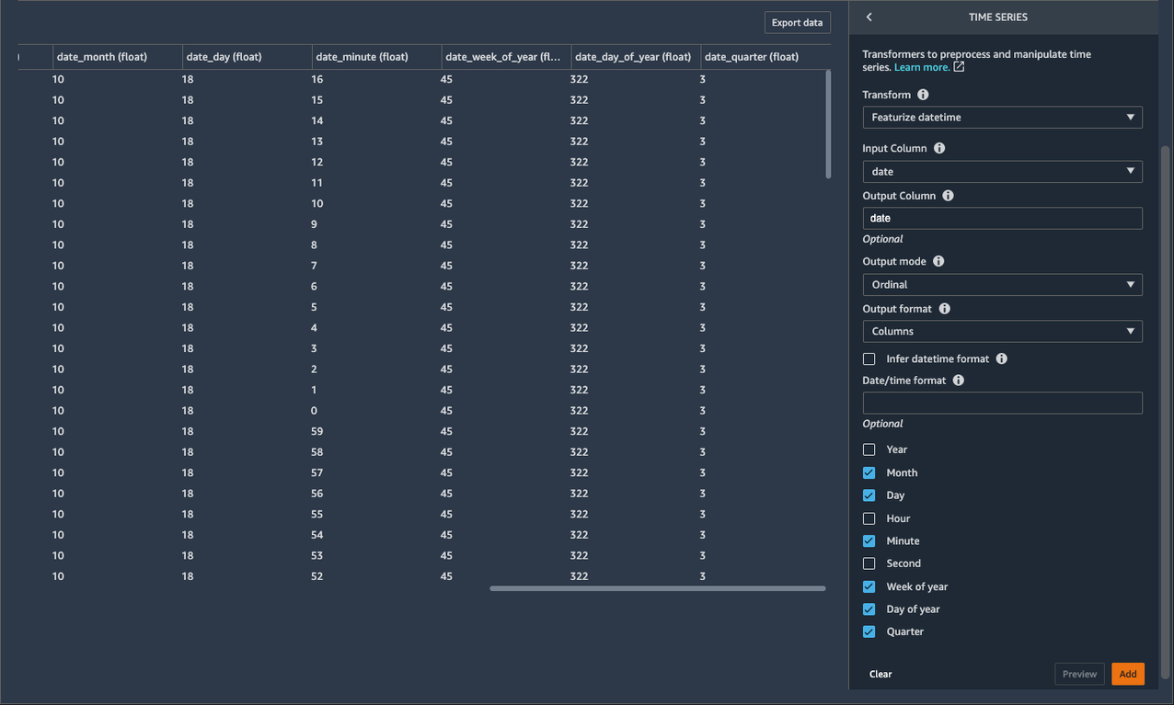Image resolution: width=1174 pixels, height=705 pixels.
Task: Open the Input Column dropdown
Action: point(1002,171)
